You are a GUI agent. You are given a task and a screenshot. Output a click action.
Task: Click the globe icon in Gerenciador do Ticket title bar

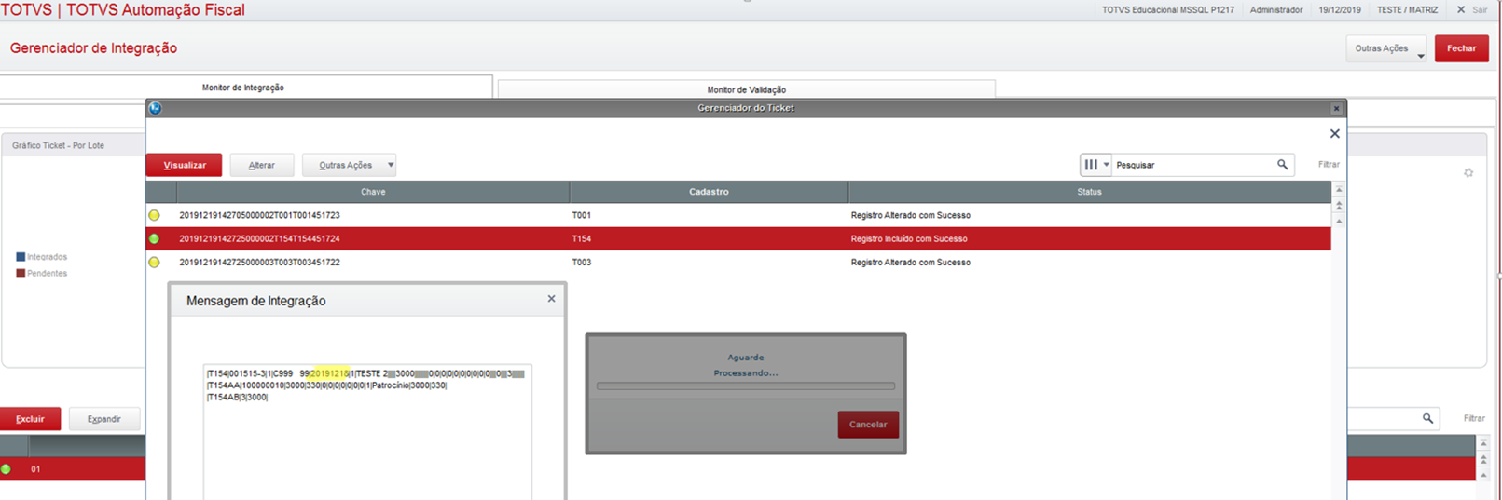(x=155, y=108)
